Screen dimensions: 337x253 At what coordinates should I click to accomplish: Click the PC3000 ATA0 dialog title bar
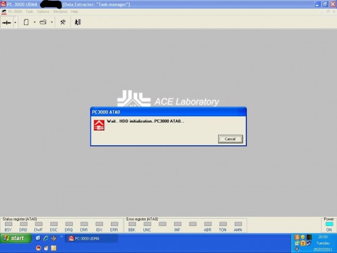click(x=168, y=112)
